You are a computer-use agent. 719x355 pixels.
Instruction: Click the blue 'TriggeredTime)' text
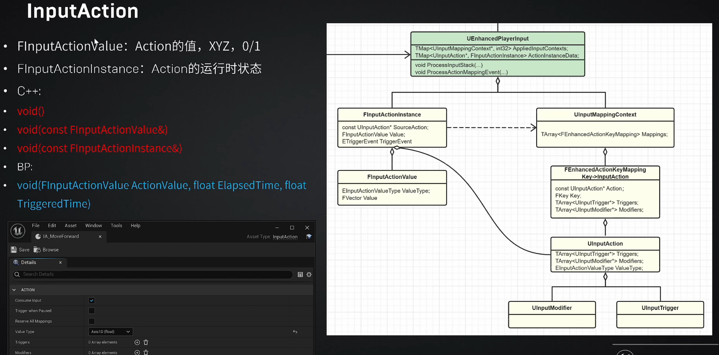coord(54,204)
